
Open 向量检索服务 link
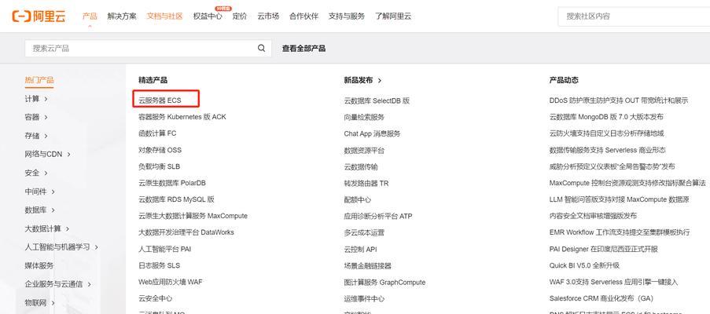(x=364, y=117)
